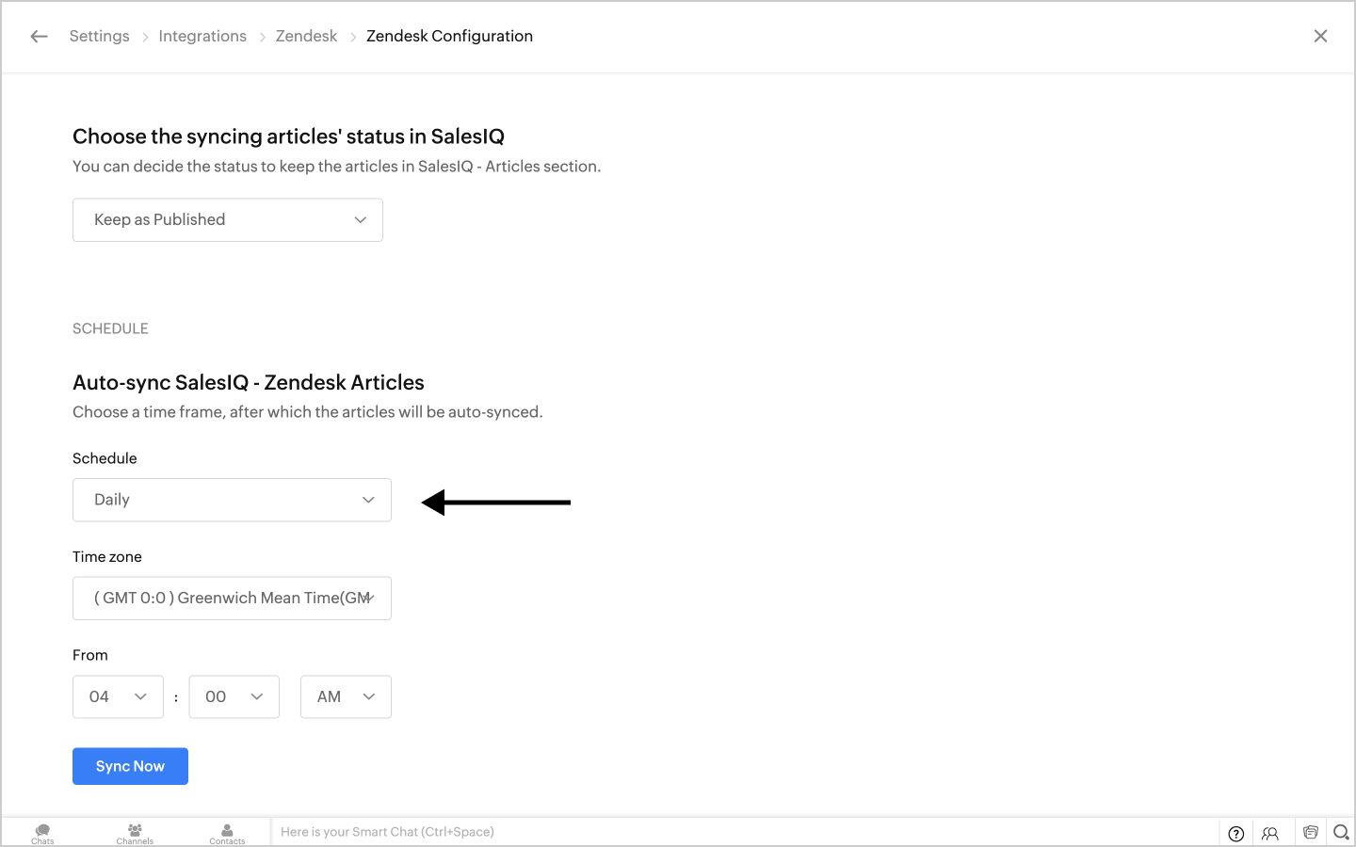Open the AM/PM dropdown
The width and height of the screenshot is (1356, 847).
346,697
